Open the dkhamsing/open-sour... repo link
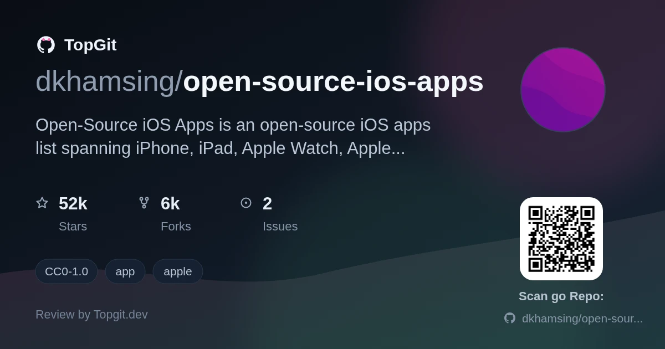This screenshot has height=349, width=665. (582, 319)
